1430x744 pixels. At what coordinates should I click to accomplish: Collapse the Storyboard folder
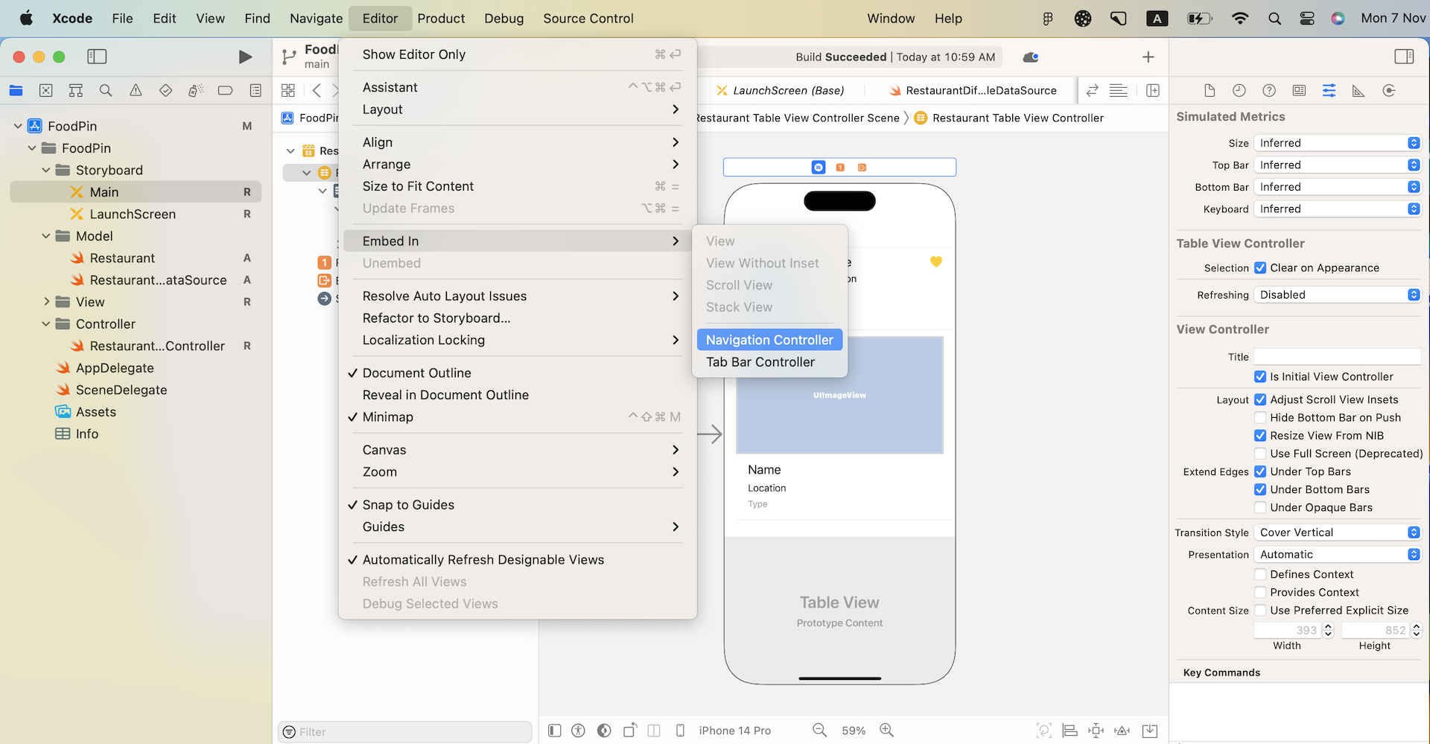[46, 170]
